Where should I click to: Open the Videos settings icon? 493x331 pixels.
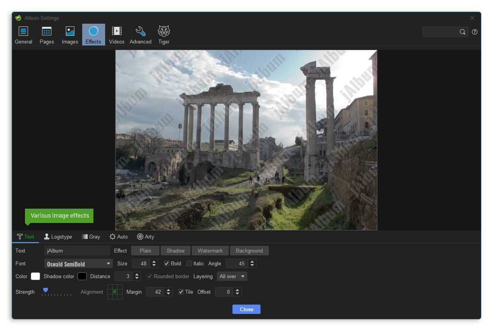(116, 31)
